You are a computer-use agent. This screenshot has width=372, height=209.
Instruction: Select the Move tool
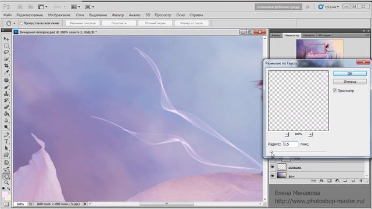point(6,39)
